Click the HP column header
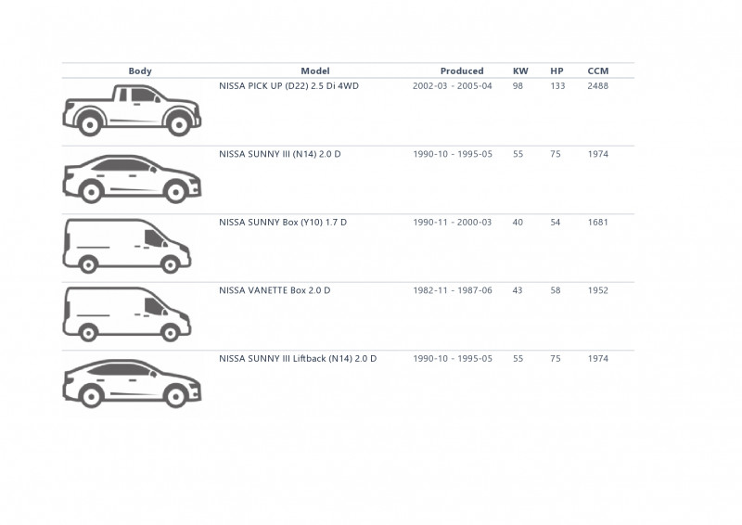The height and width of the screenshot is (525, 742). (x=557, y=71)
